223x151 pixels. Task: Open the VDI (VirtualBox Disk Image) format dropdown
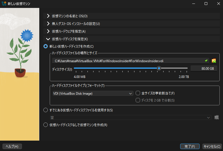pyautogui.click(x=93, y=94)
